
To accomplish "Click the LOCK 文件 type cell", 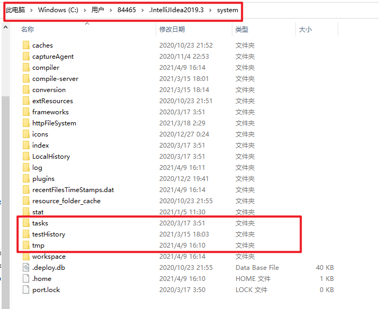I will [x=251, y=289].
